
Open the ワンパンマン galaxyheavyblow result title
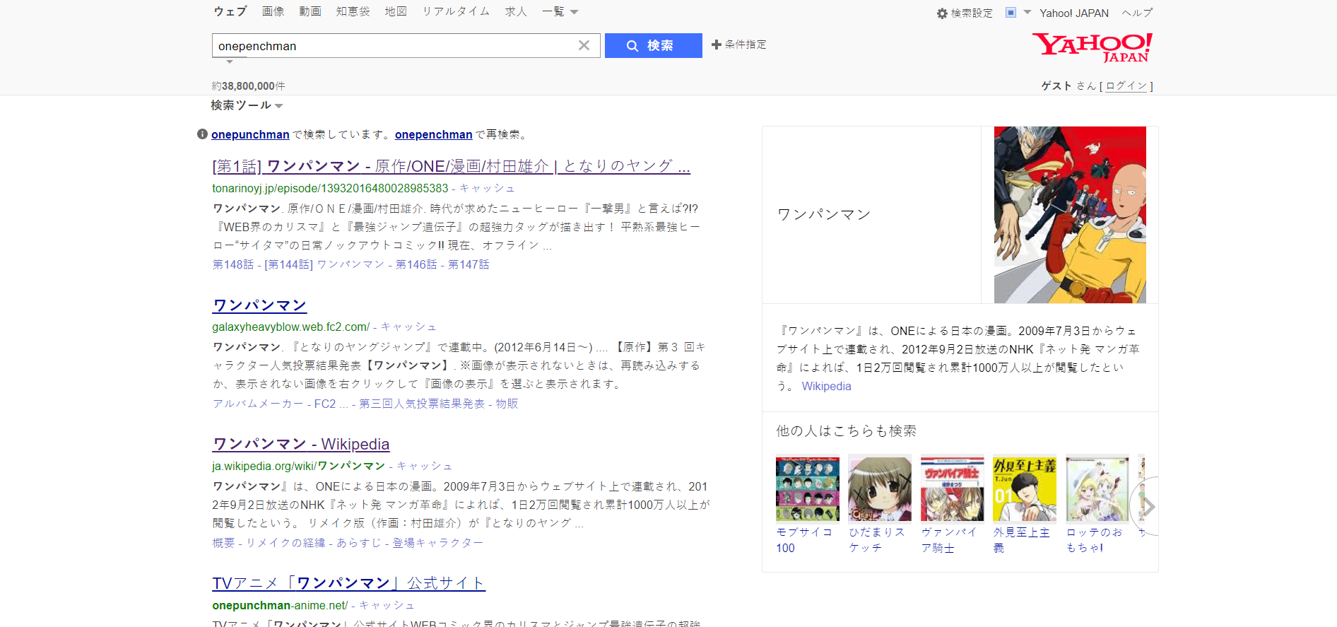tap(259, 305)
